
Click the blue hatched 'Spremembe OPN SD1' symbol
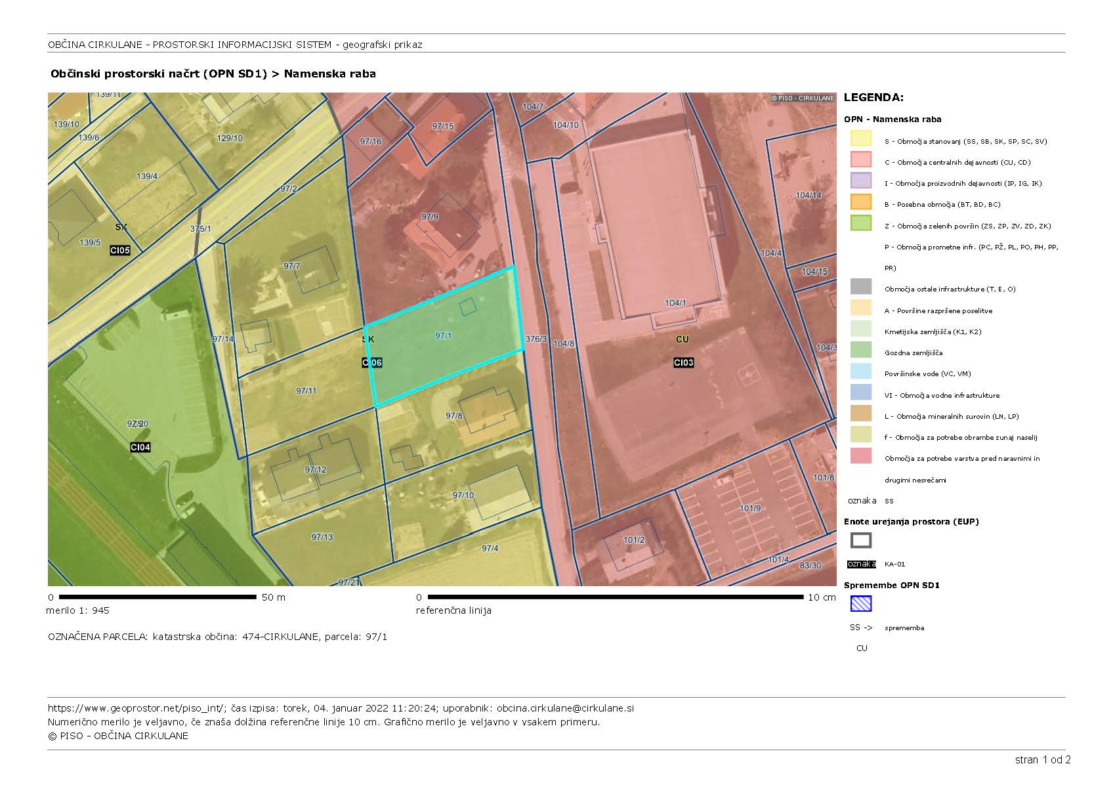[x=861, y=604]
